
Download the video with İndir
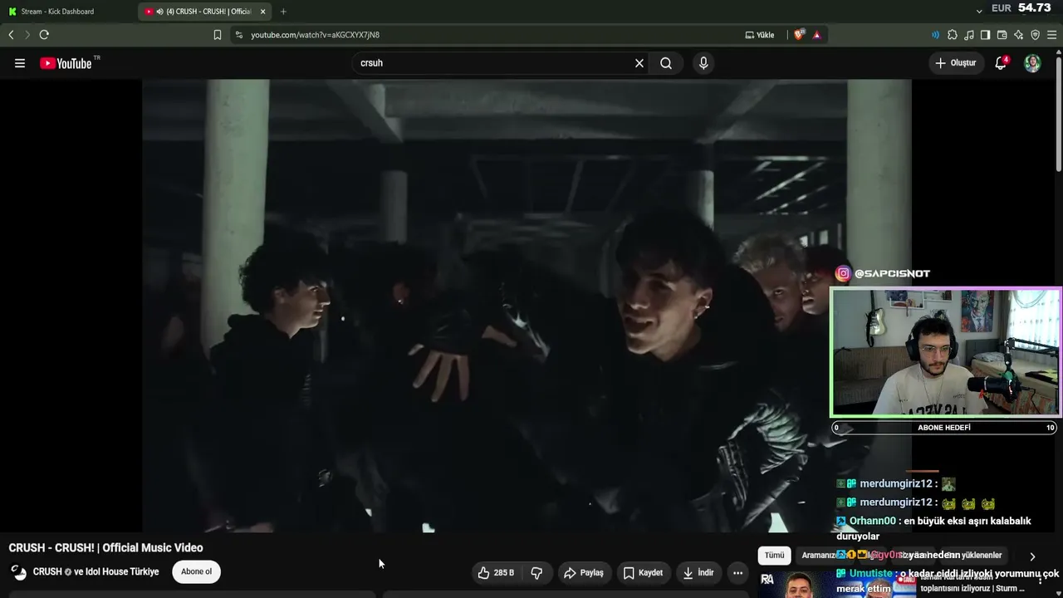pyautogui.click(x=698, y=573)
